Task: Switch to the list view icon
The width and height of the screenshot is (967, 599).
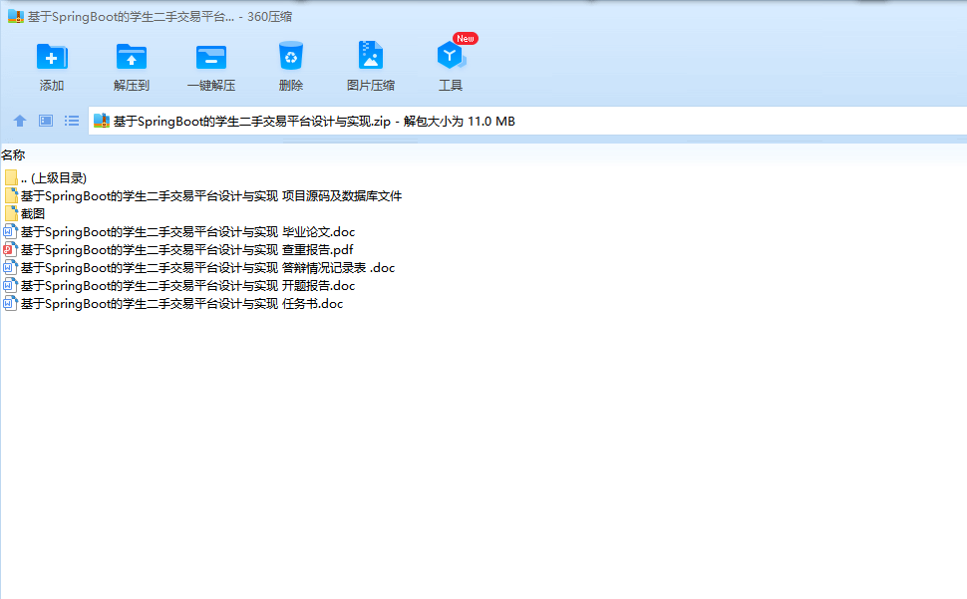Action: [x=72, y=121]
